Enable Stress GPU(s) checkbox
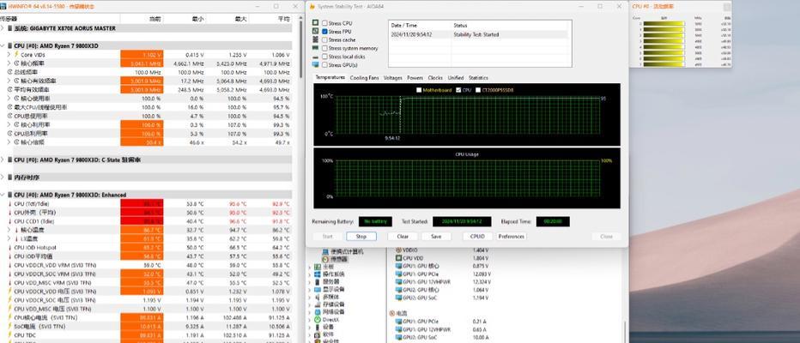The width and height of the screenshot is (800, 343). tap(324, 65)
